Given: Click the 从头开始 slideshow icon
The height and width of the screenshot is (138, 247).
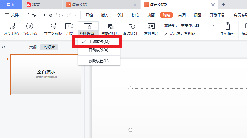Looking at the screenshot, I should pos(11,26).
